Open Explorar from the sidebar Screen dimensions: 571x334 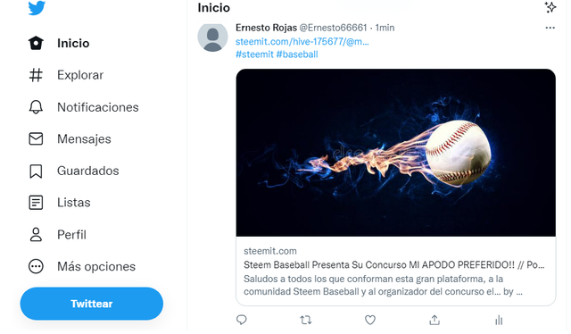click(x=66, y=75)
